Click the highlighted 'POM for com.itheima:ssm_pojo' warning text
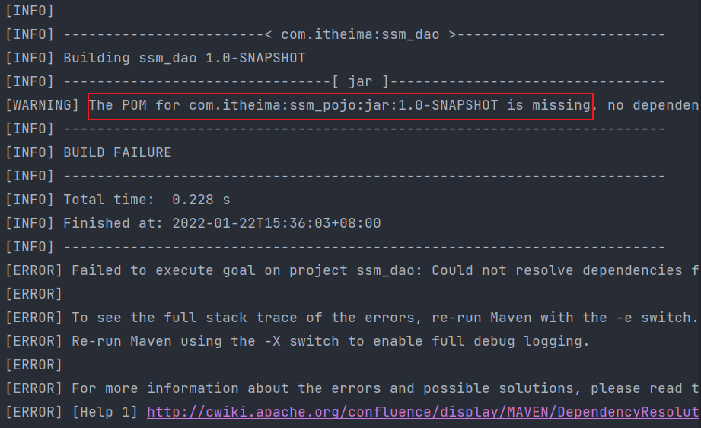The image size is (701, 428). (340, 106)
